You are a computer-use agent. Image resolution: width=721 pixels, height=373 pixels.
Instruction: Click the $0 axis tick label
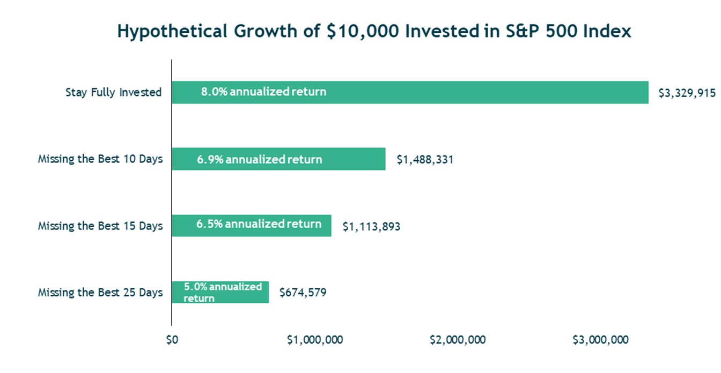pos(172,340)
